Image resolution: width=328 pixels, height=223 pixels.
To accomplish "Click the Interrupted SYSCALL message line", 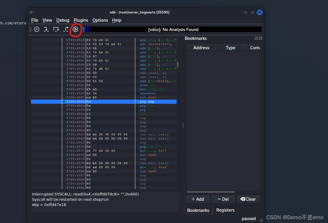I will point(85,194).
